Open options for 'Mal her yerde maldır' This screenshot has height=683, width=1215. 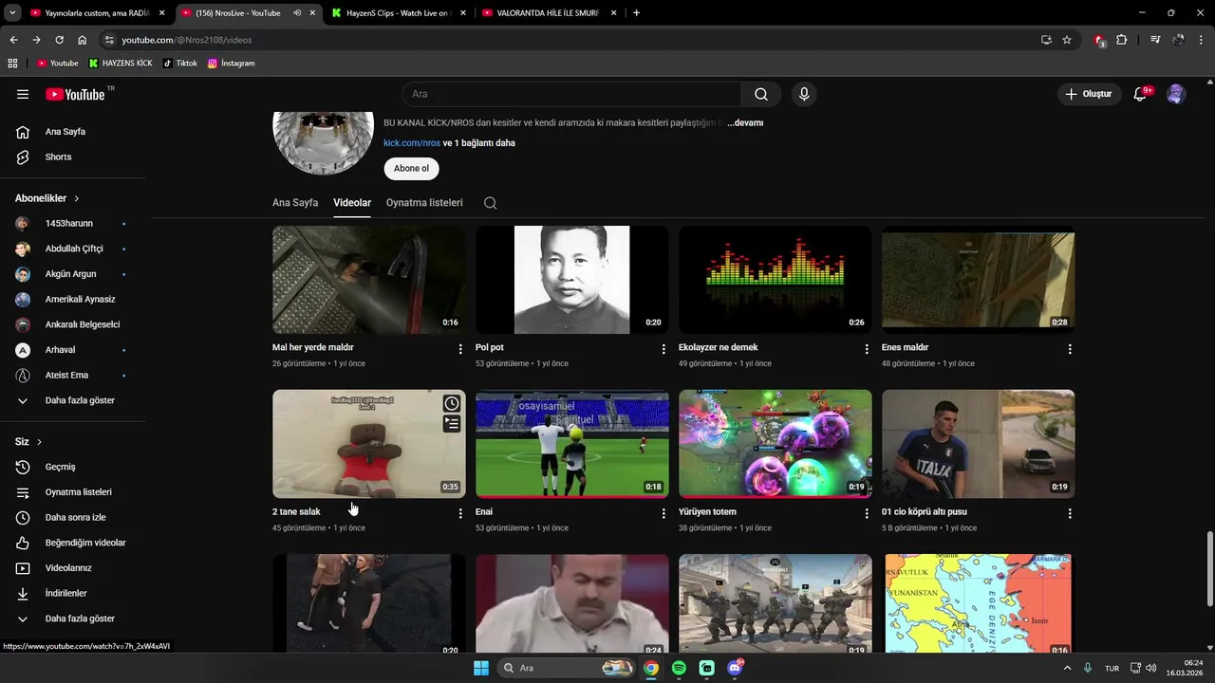click(x=460, y=349)
